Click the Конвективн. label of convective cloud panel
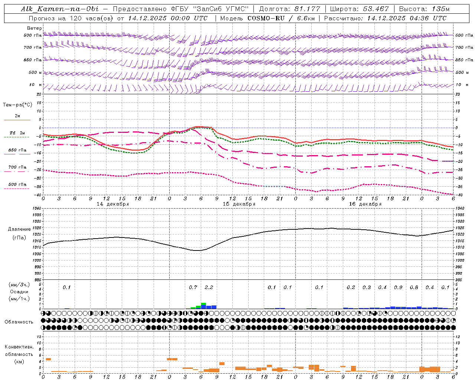 click(19, 347)
